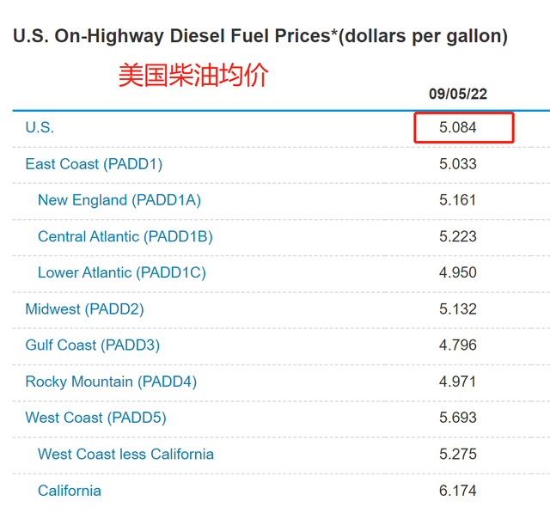Click the California link
Screen dimensions: 550x513
click(x=69, y=491)
